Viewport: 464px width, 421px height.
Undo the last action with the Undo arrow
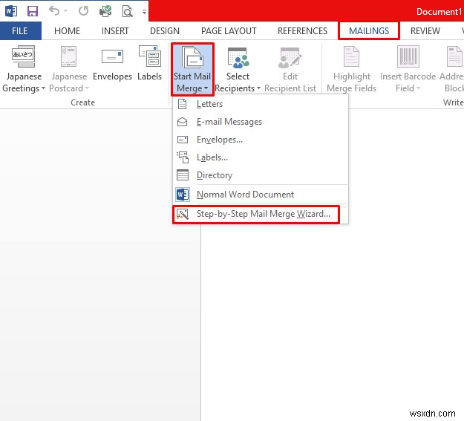(54, 11)
